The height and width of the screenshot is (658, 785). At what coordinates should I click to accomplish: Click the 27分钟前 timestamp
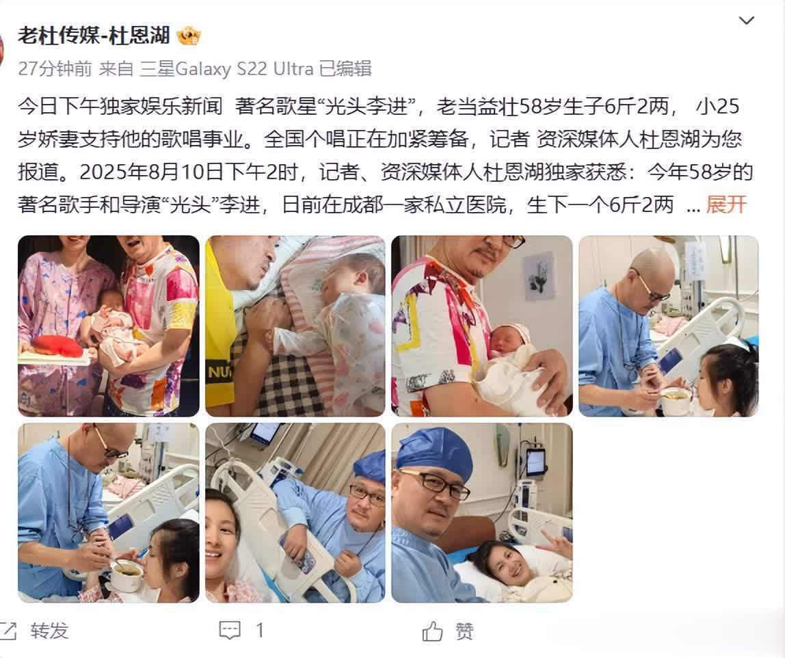coord(55,68)
